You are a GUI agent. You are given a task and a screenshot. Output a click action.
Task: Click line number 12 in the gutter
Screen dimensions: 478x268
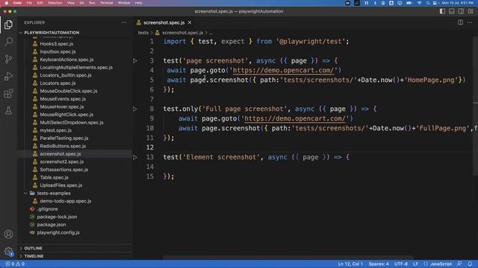149,147
